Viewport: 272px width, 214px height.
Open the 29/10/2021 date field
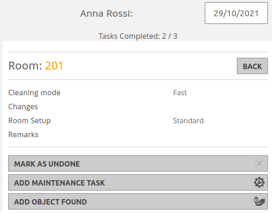click(236, 13)
